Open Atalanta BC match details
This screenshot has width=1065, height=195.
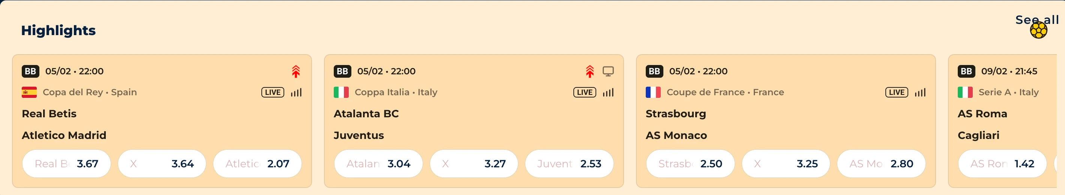[x=366, y=114]
